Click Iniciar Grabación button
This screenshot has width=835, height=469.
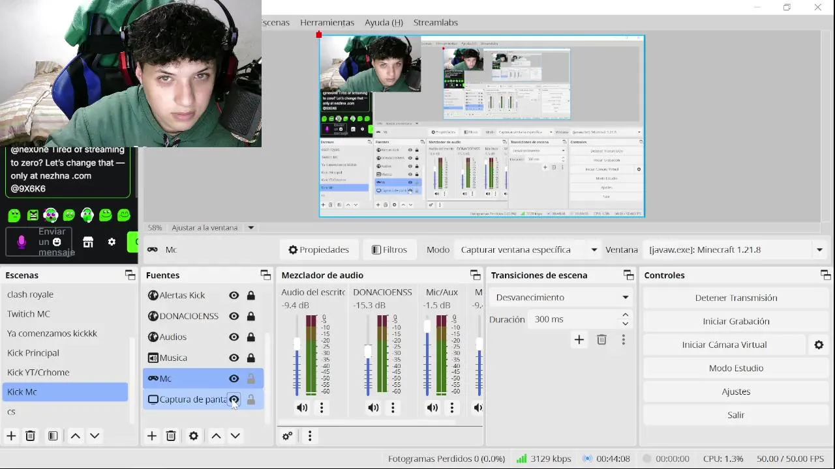(x=736, y=321)
